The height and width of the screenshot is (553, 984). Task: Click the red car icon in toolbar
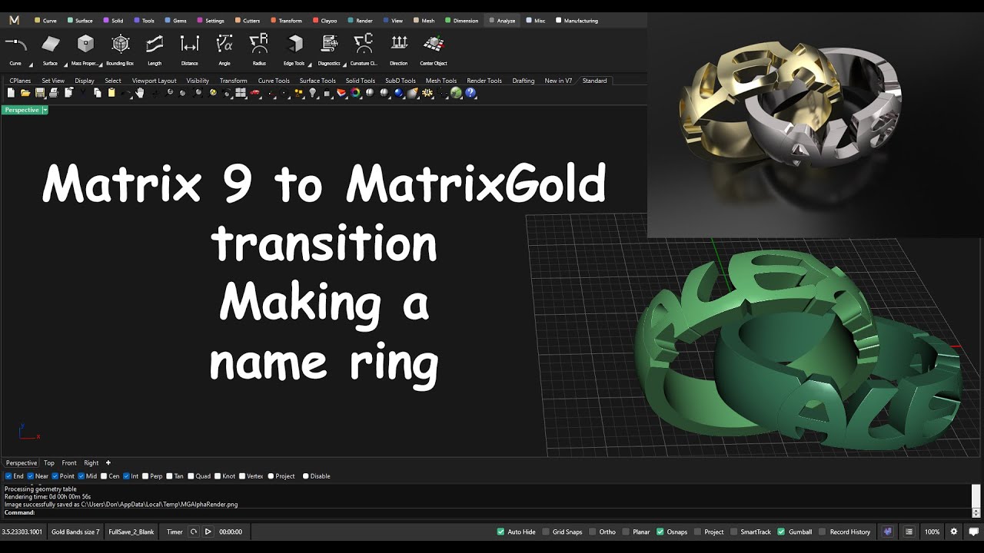click(x=255, y=93)
